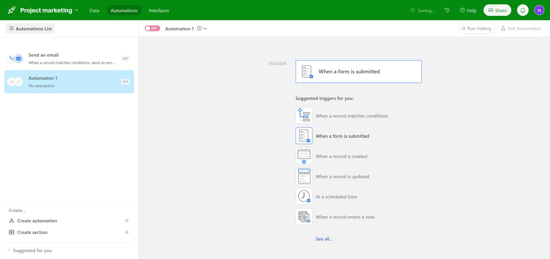Click the Share button
The height and width of the screenshot is (259, 550).
point(497,10)
